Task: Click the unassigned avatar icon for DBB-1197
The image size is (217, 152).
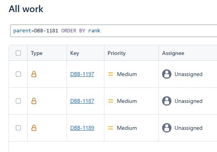Action: pyautogui.click(x=167, y=74)
